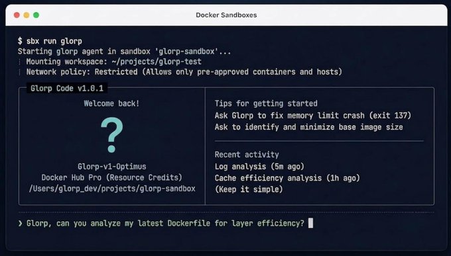The width and height of the screenshot is (451, 256).
Task: Click the 'Welcome back!' greeting
Action: coord(111,103)
